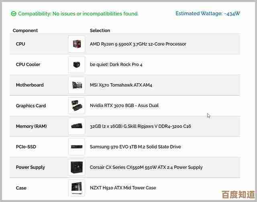Click the Samsung 970 EVO SSD image
The width and height of the screenshot is (257, 202).
click(x=76, y=147)
